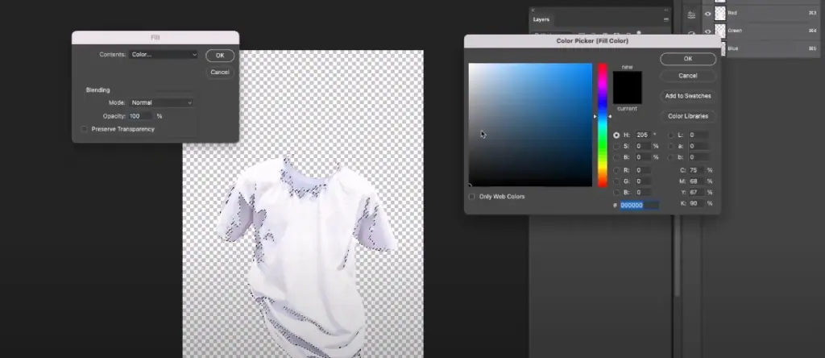The width and height of the screenshot is (825, 358).
Task: Hide the Green channel eye icon
Action: pos(708,31)
